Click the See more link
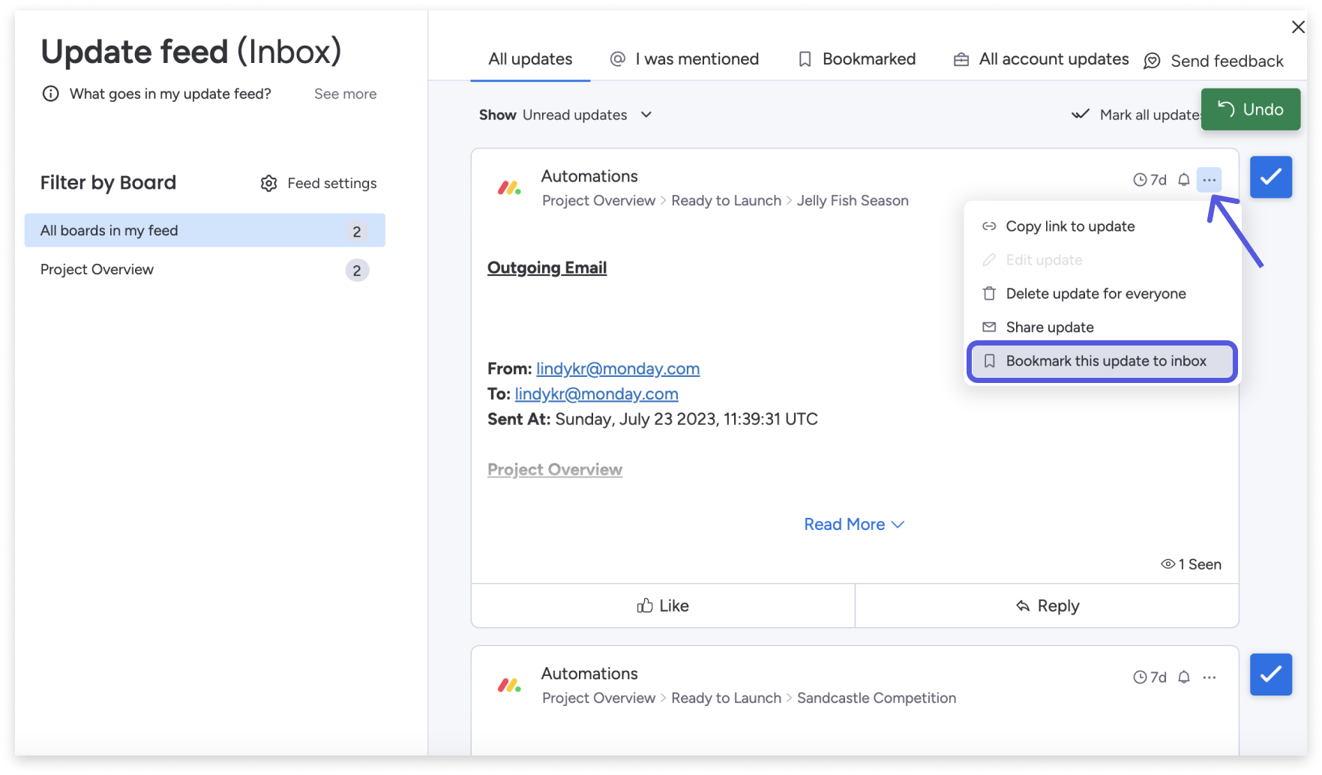The height and width of the screenshot is (775, 1322). (345, 94)
